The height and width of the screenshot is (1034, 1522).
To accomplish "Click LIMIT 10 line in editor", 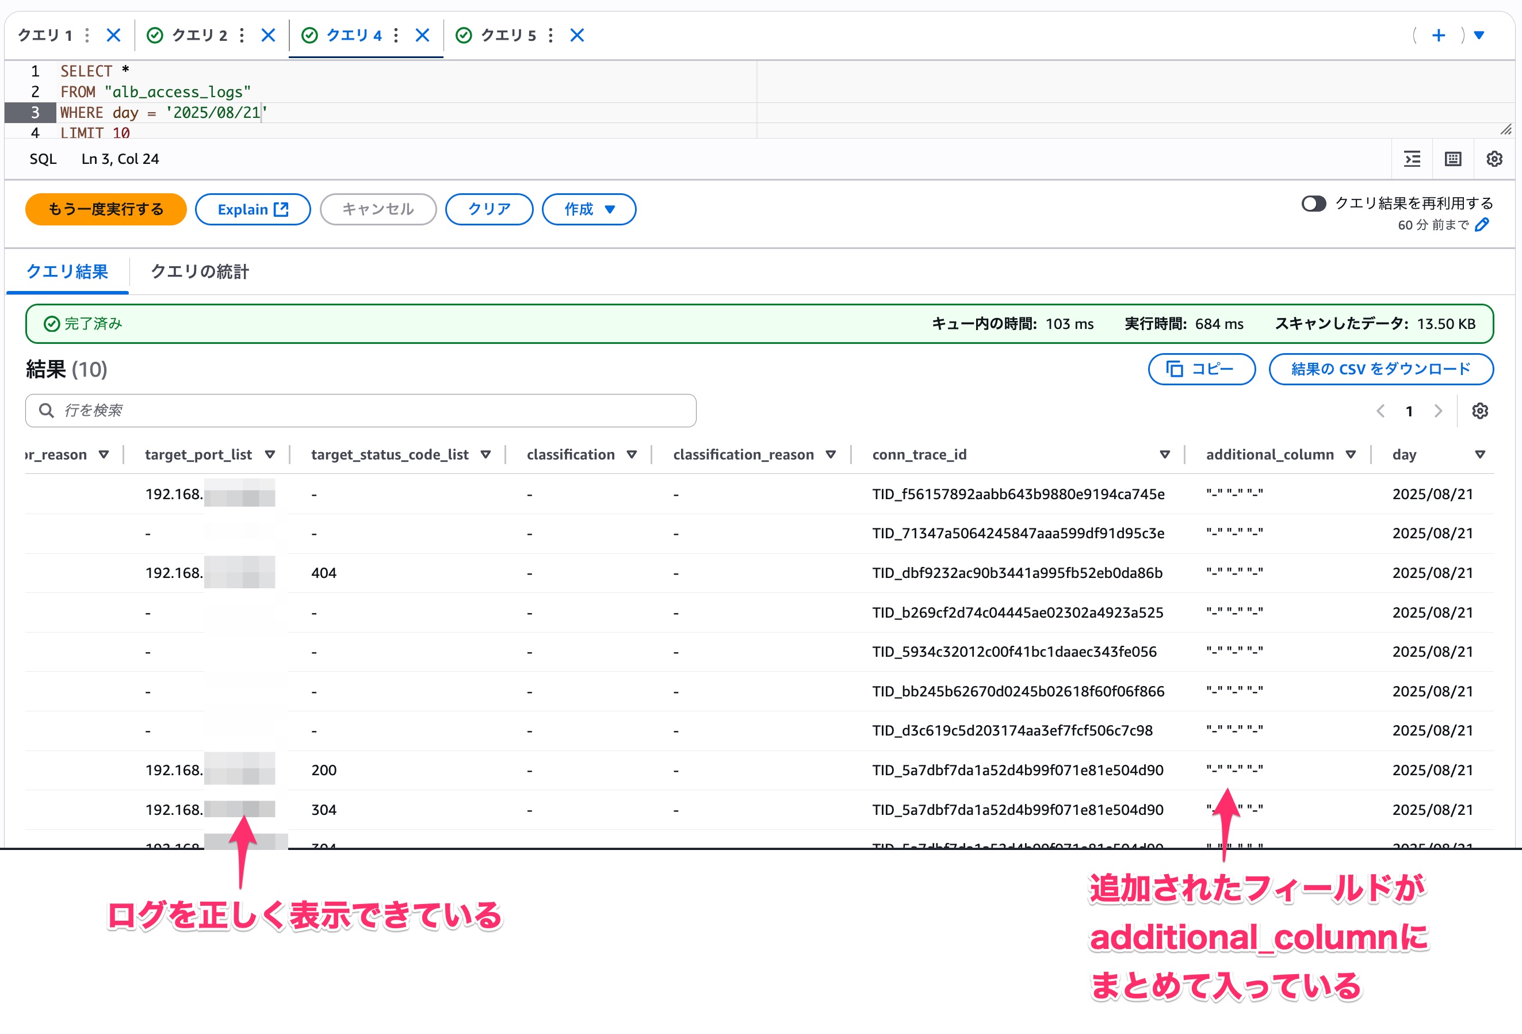I will (95, 133).
